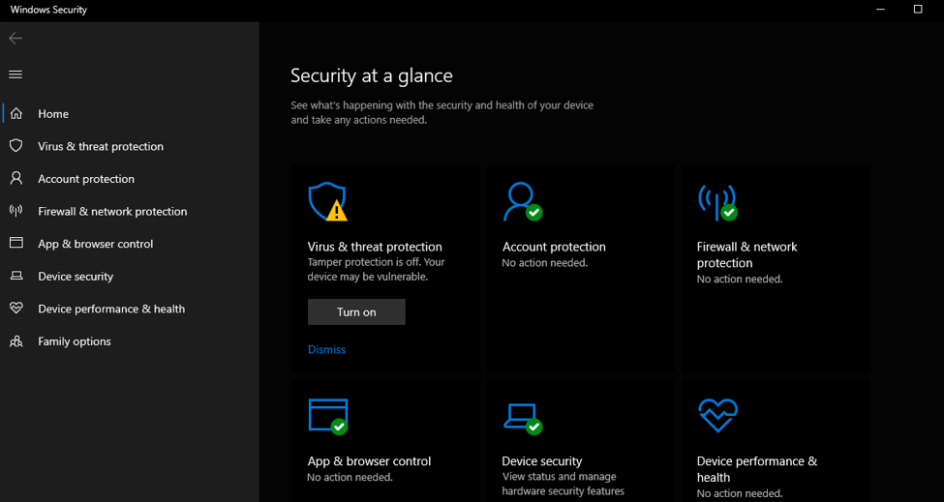Image resolution: width=944 pixels, height=502 pixels.
Task: Select Home in the sidebar
Action: point(53,114)
